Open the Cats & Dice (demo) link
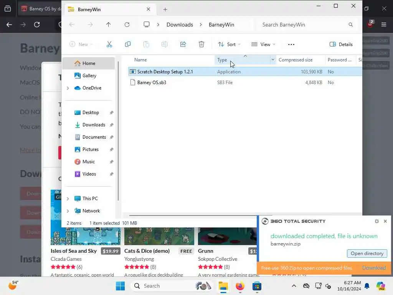 pos(147,251)
